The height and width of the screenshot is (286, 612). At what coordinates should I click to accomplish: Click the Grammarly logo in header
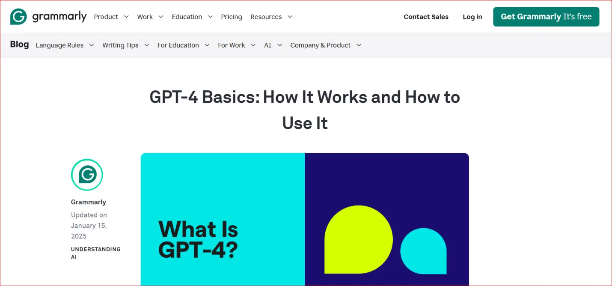click(48, 17)
